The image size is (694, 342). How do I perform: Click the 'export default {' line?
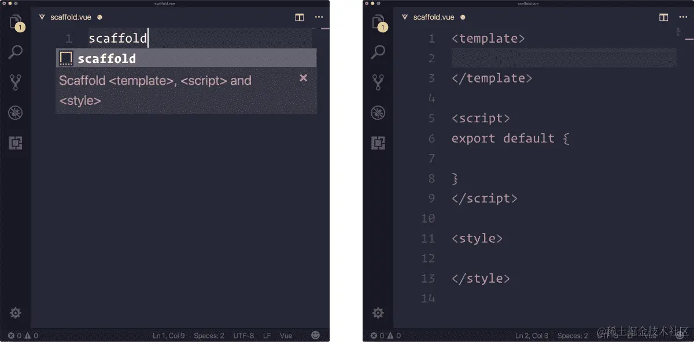click(x=511, y=138)
